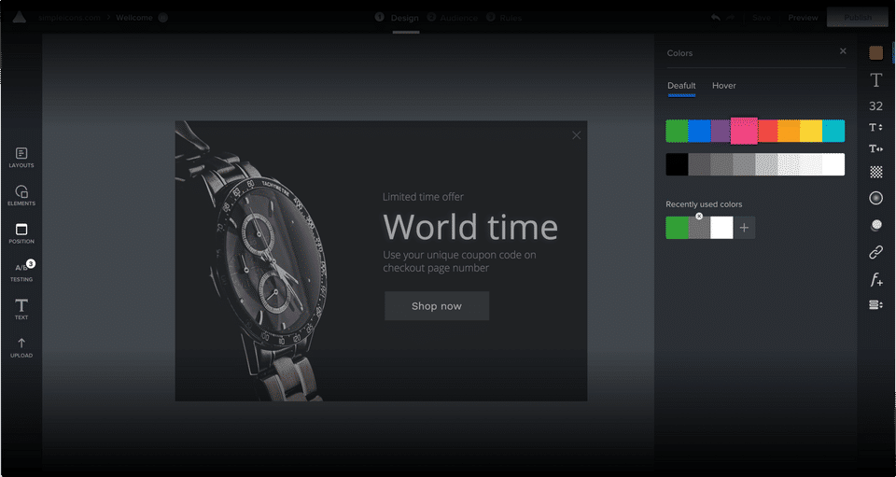Open the link chain icon in the right toolbar
The image size is (896, 477).
point(875,252)
